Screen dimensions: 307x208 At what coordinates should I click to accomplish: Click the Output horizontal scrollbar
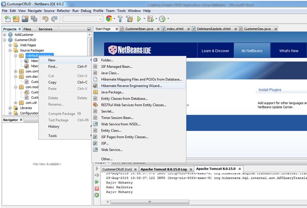[150, 202]
